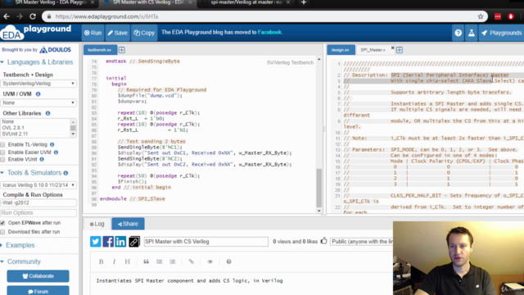This screenshot has width=524, height=295.
Task: Insert a numbered list in the description editor
Action: click(173, 261)
